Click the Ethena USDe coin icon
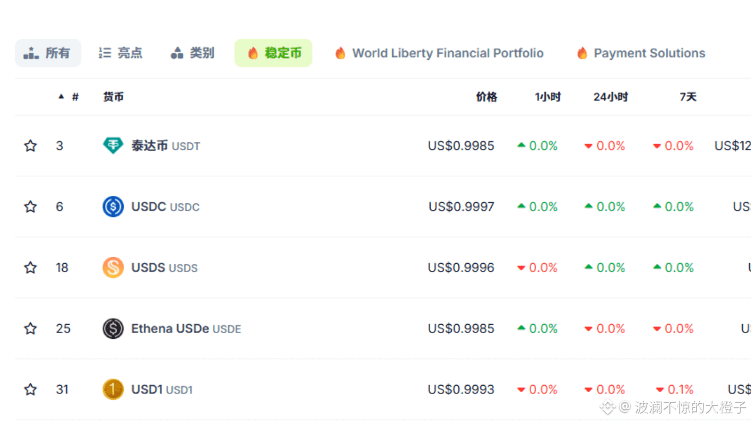This screenshot has height=422, width=751. 113,328
